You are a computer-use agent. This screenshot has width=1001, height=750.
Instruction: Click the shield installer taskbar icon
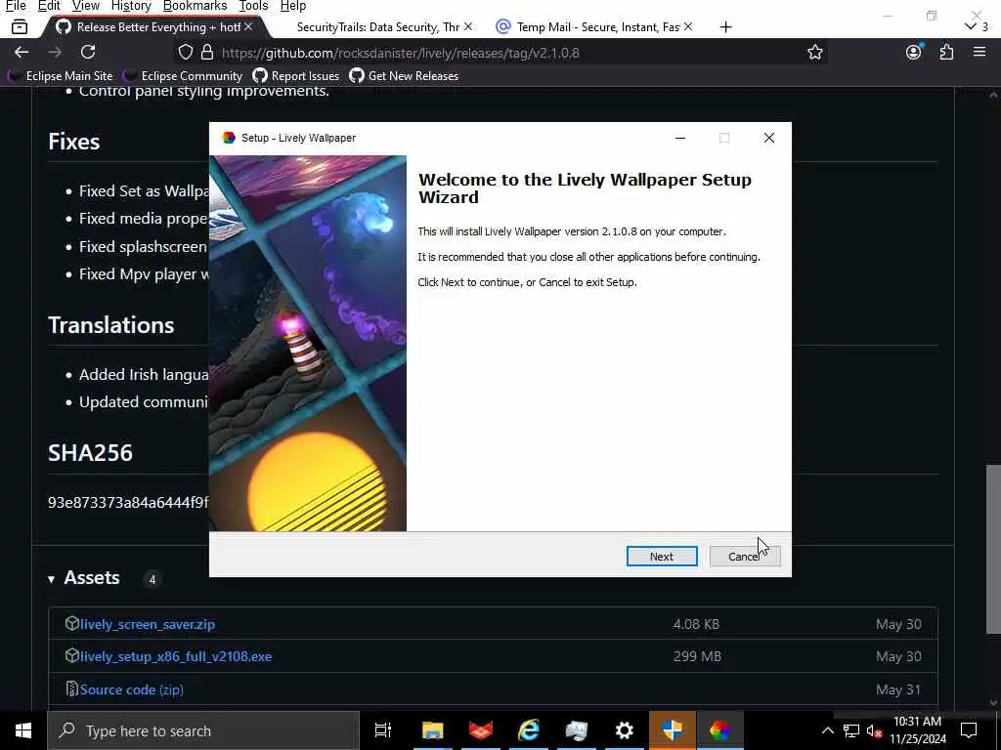[673, 730]
